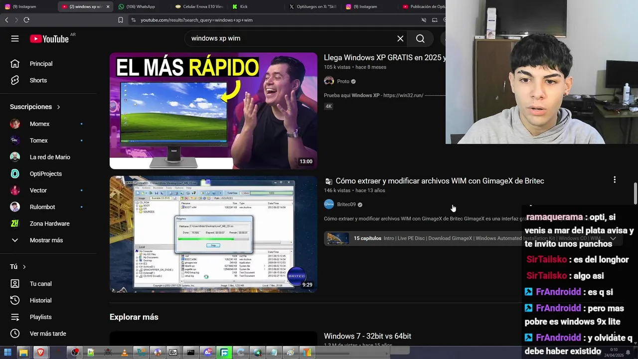Open File Explorer from taskbar

(23, 353)
